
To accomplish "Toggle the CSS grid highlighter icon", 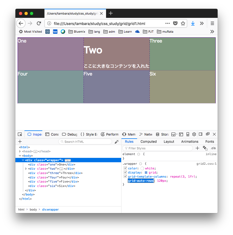I will point(146,172).
